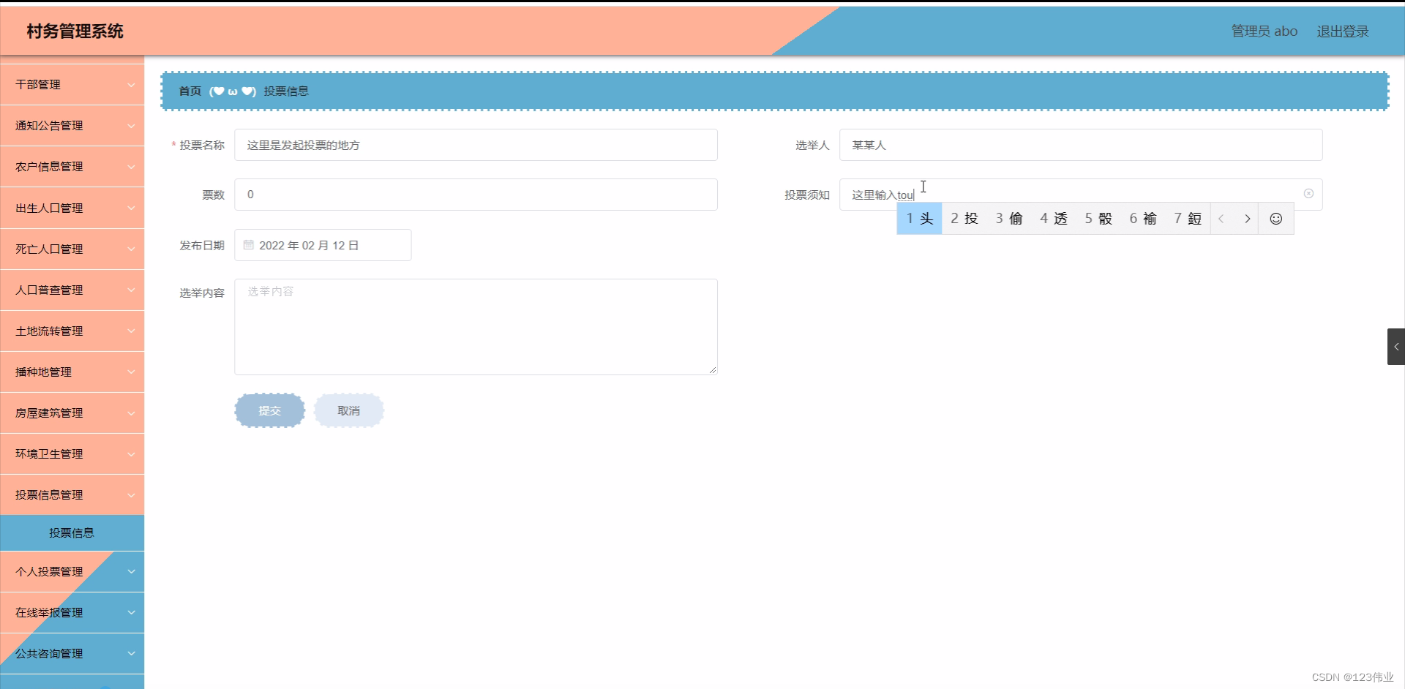Click the 退出登录 logout link
Viewport: 1405px width, 689px height.
point(1343,31)
